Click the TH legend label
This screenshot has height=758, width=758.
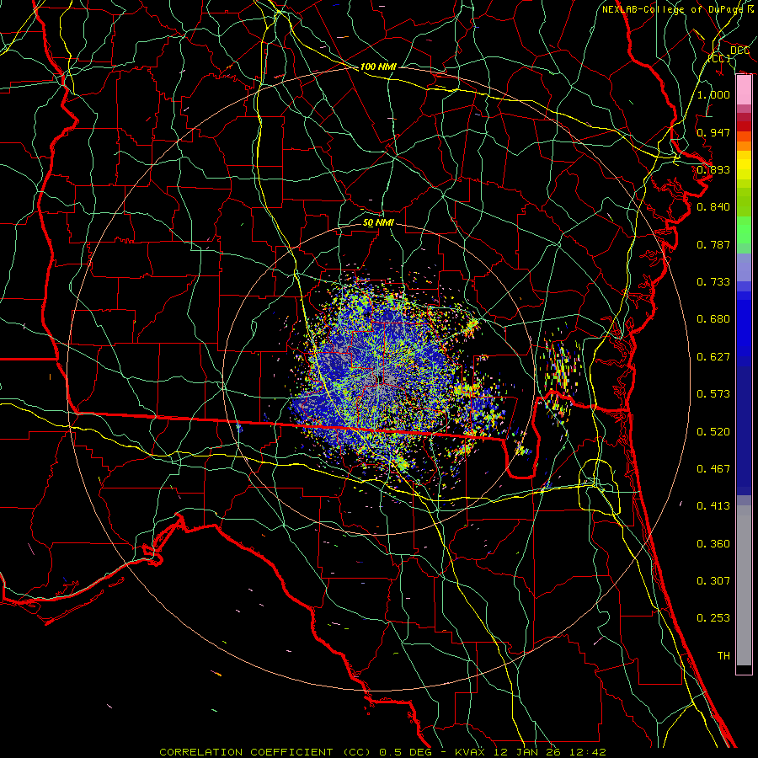[x=723, y=656]
